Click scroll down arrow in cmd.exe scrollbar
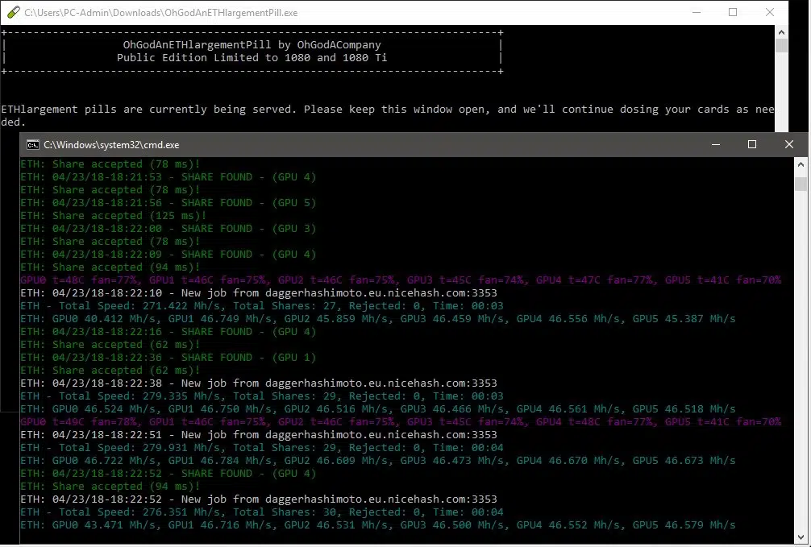This screenshot has height=547, width=811. pos(801,537)
